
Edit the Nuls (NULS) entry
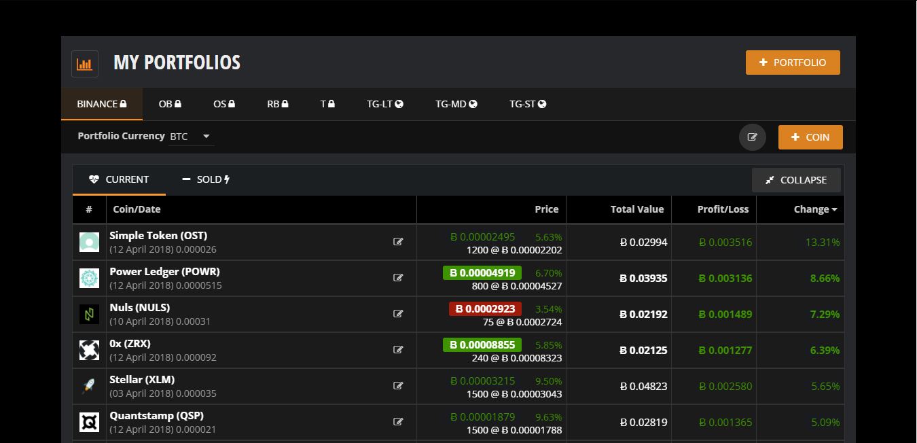coord(398,313)
